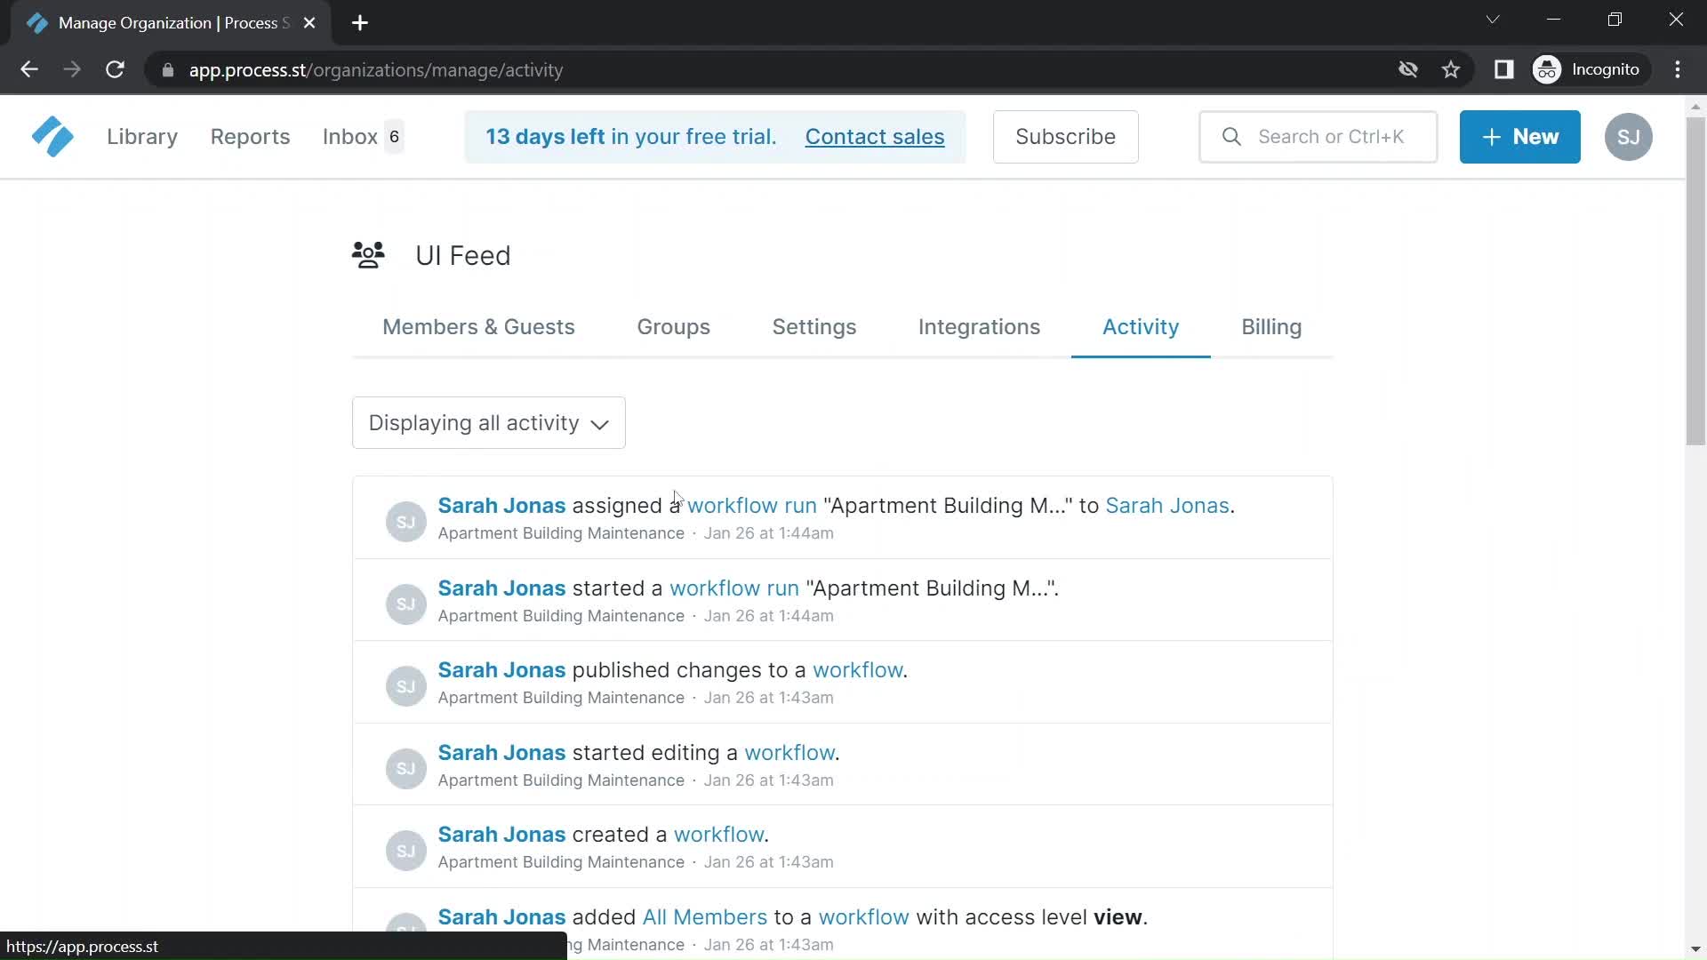Screen dimensions: 1707x960
Task: Open the SJ user avatar menu
Action: (x=1628, y=137)
